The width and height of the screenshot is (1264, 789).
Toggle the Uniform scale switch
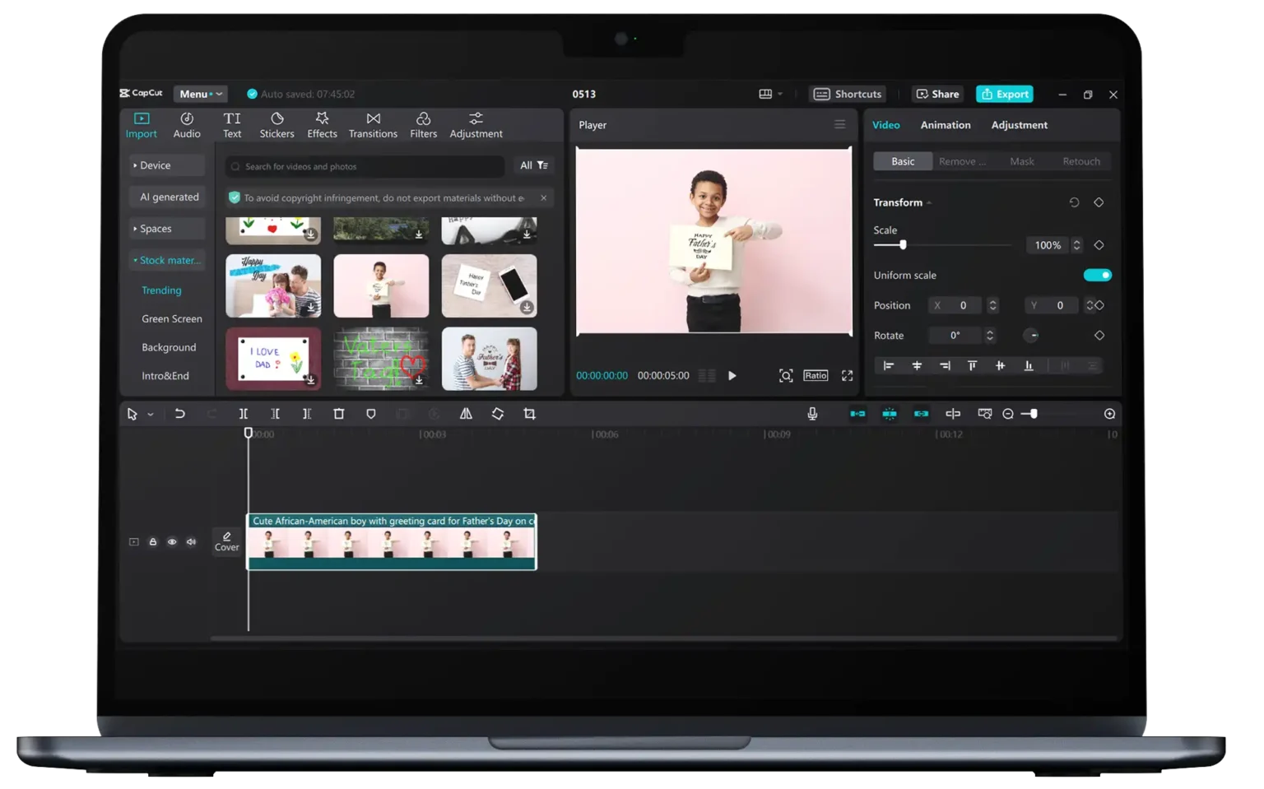tap(1097, 276)
